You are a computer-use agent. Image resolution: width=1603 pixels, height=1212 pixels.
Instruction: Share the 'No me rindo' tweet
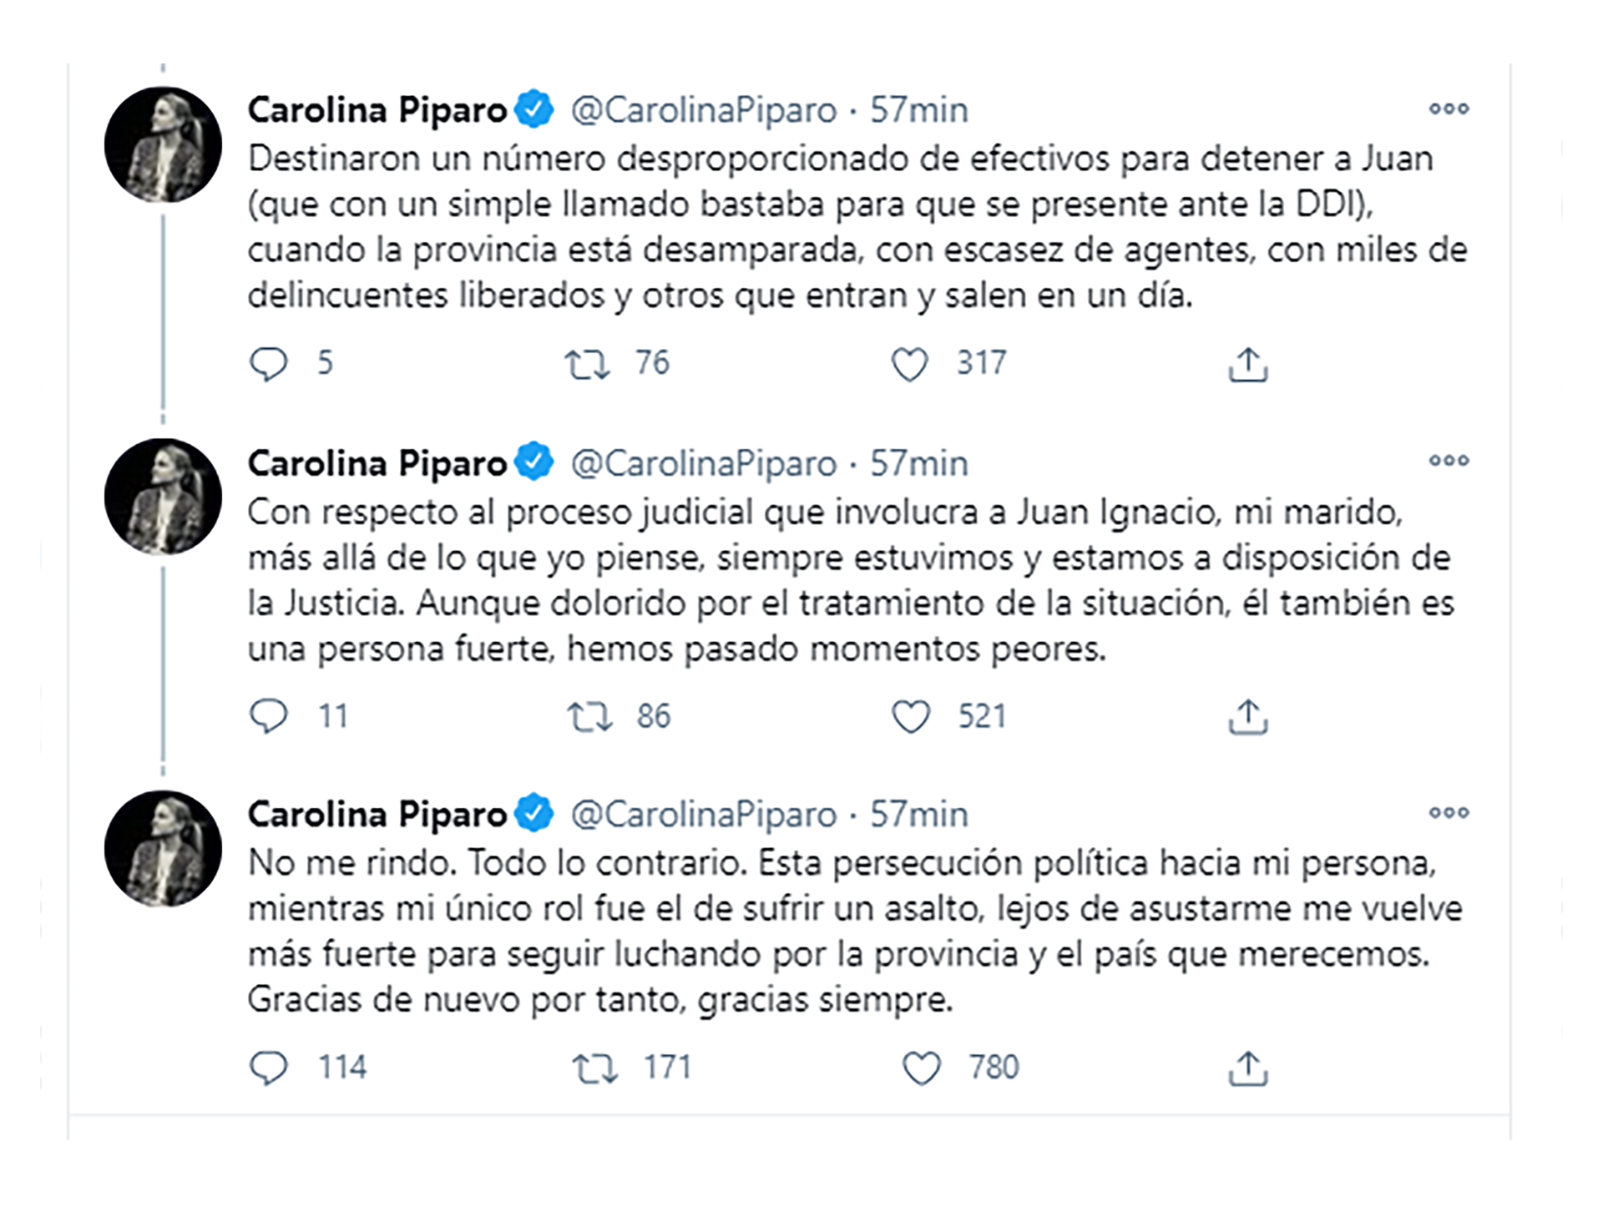tap(1248, 1068)
